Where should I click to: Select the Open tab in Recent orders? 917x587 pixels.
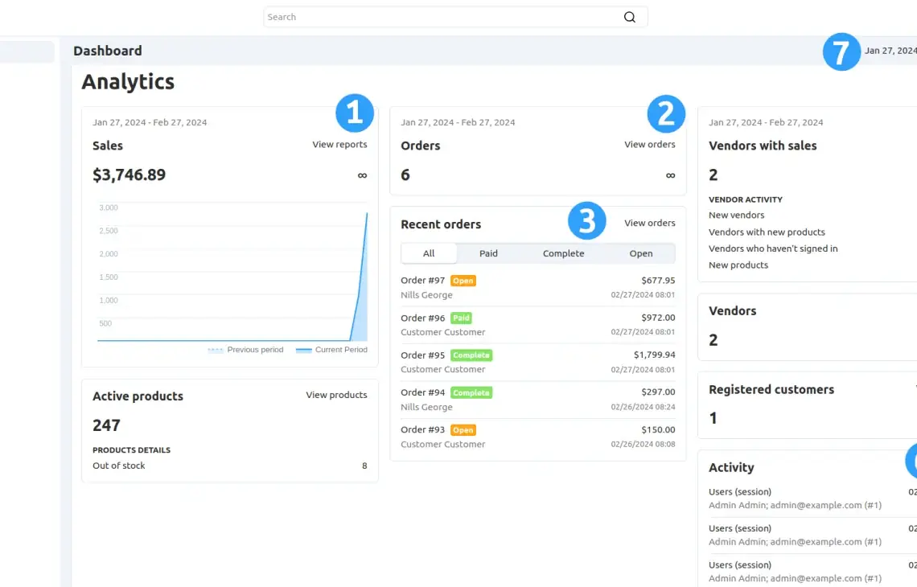641,253
